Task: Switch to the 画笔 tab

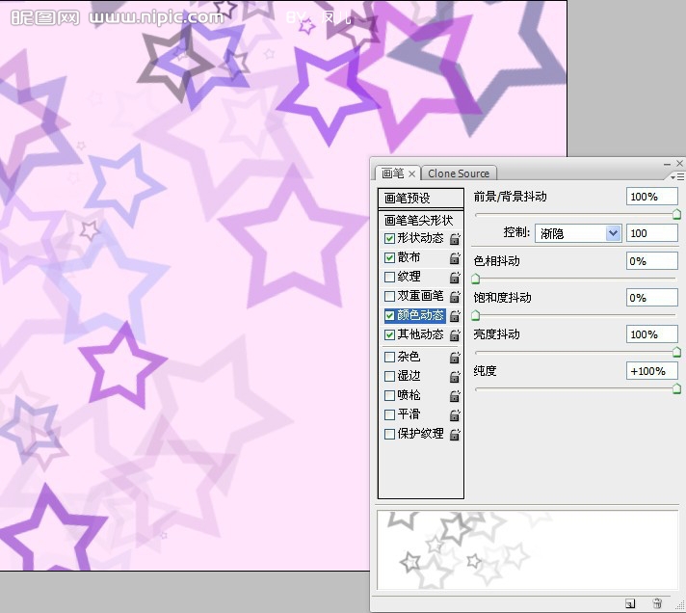Action: (393, 173)
